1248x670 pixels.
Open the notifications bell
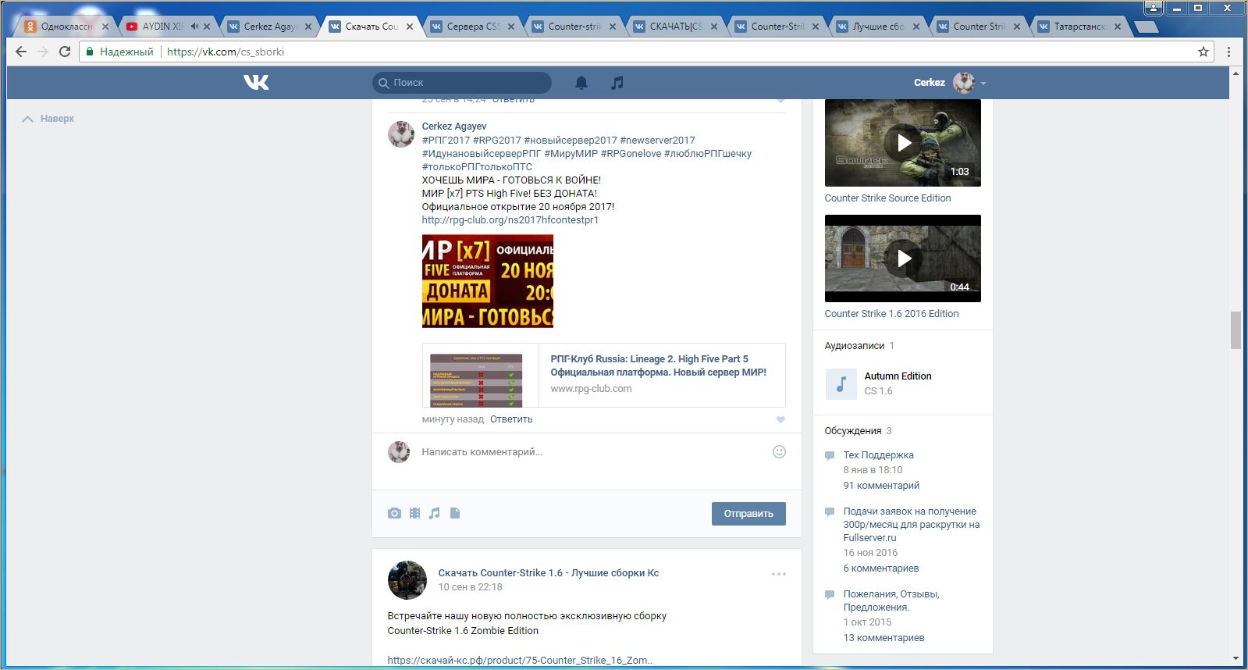581,83
